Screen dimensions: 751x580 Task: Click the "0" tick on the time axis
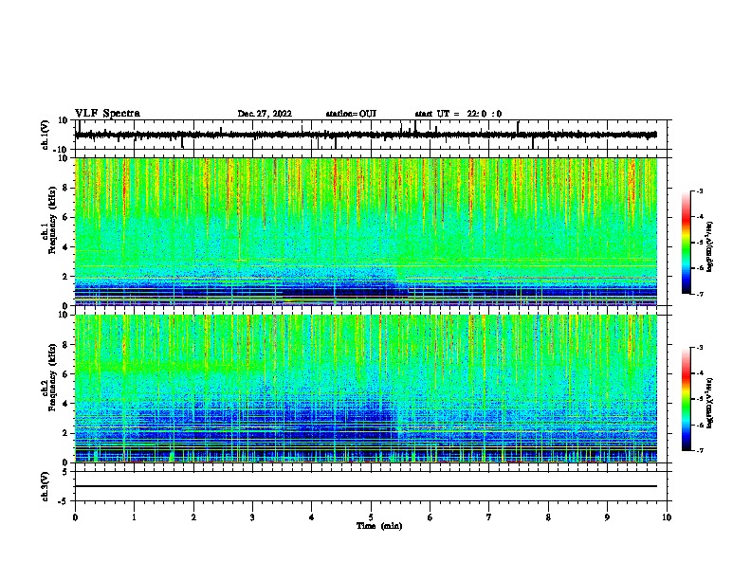coord(75,517)
